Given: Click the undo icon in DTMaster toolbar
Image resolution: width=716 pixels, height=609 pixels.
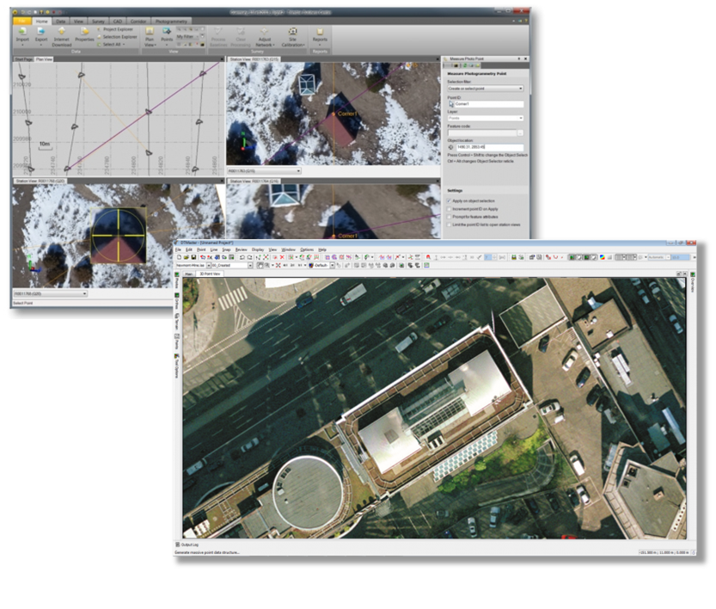Looking at the screenshot, I should [x=242, y=257].
